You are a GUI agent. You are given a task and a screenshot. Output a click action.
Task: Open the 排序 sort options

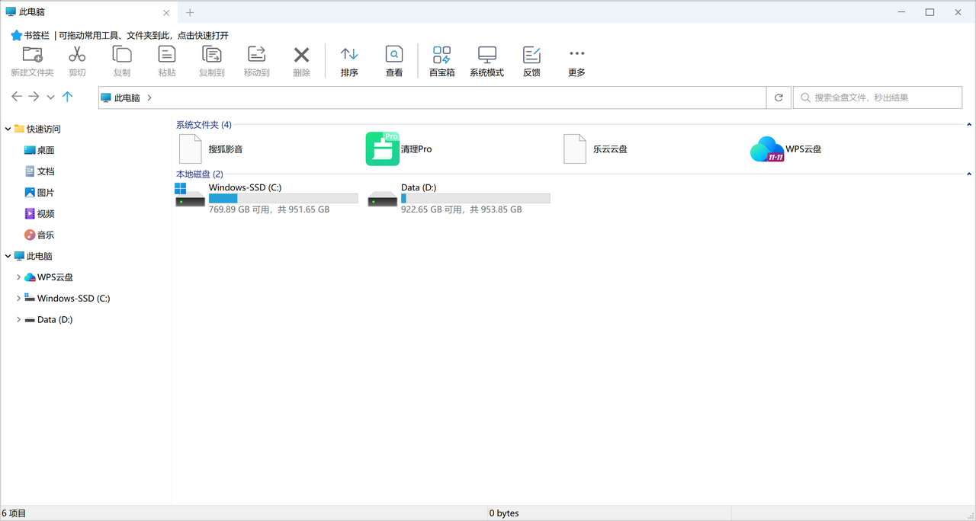click(349, 59)
